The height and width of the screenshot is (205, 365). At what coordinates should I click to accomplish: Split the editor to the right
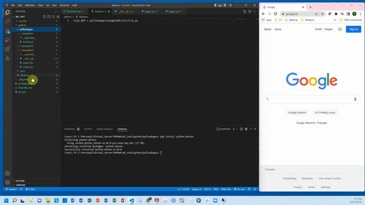pos(250,11)
